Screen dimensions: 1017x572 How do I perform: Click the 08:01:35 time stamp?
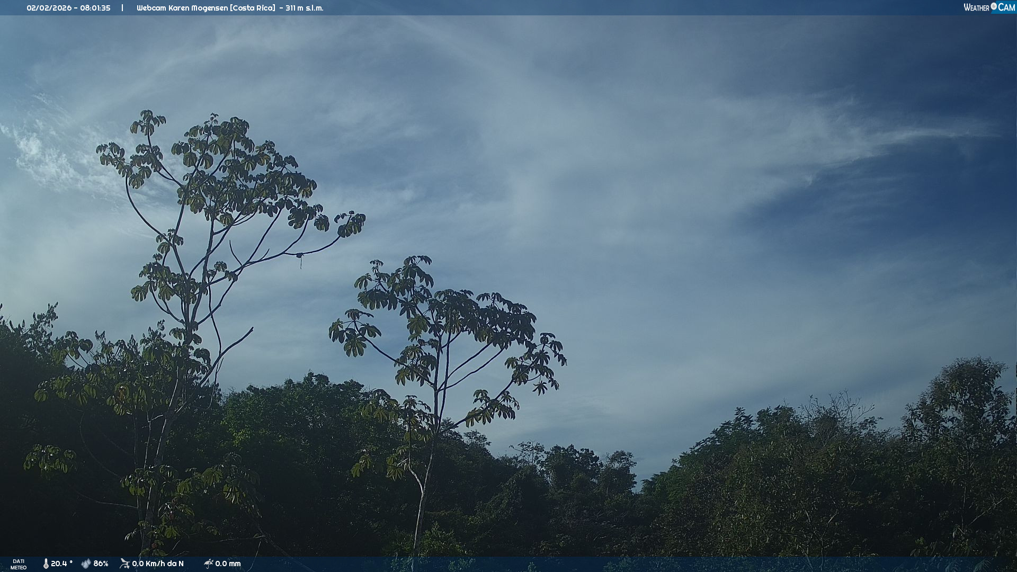(95, 8)
